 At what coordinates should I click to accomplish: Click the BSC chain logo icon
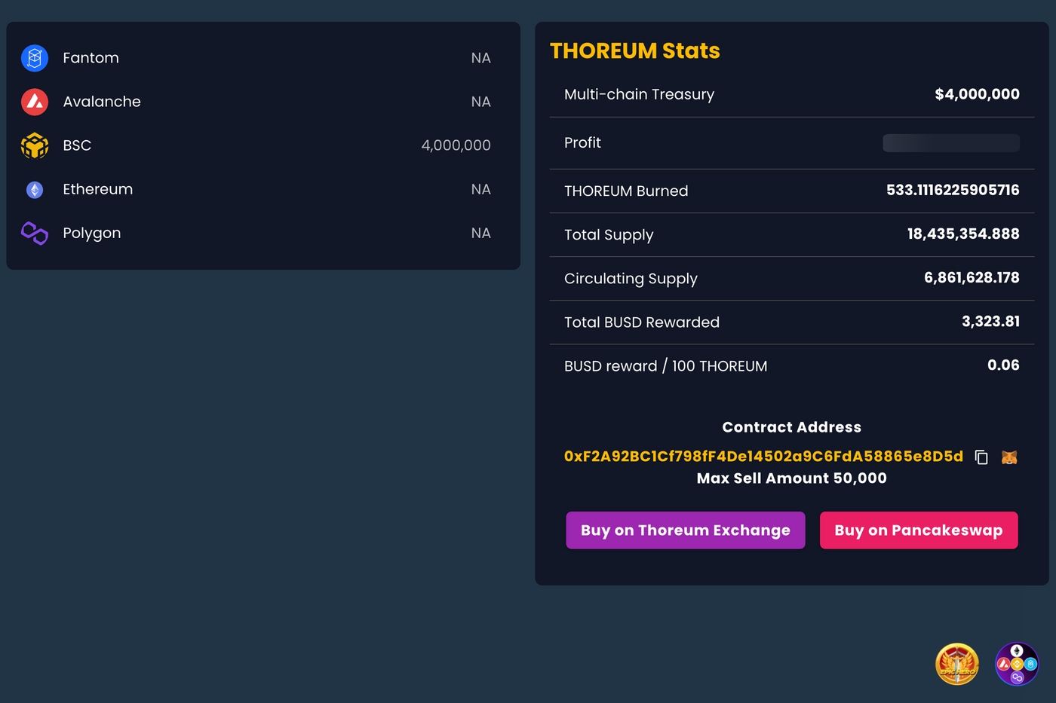point(35,145)
